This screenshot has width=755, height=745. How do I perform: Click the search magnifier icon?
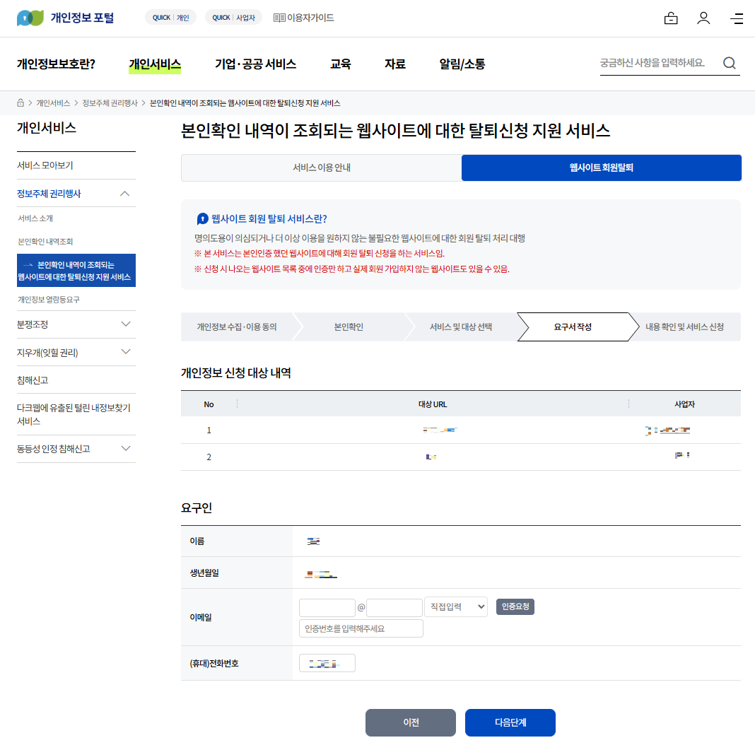click(729, 63)
